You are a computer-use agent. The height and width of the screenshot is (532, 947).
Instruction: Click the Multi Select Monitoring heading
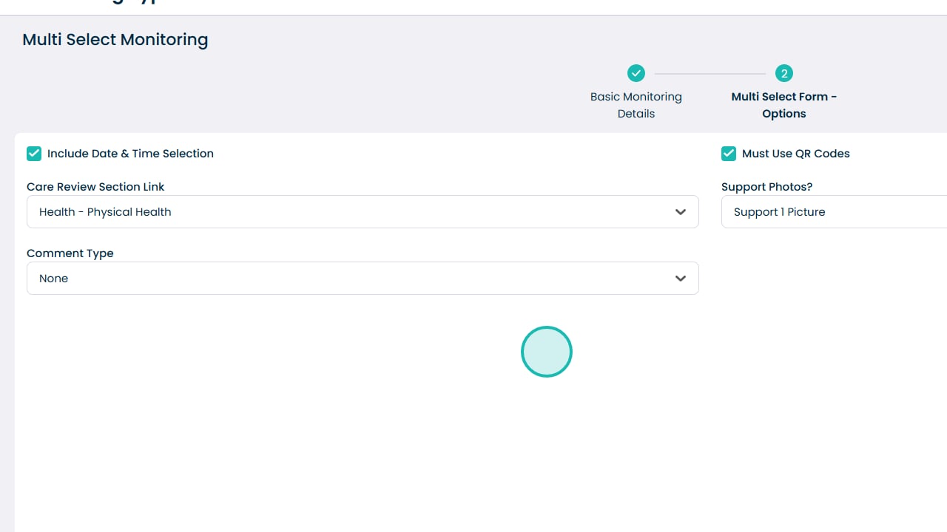[115, 40]
